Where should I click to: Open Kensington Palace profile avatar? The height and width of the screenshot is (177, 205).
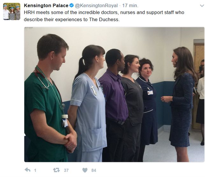click(12, 11)
